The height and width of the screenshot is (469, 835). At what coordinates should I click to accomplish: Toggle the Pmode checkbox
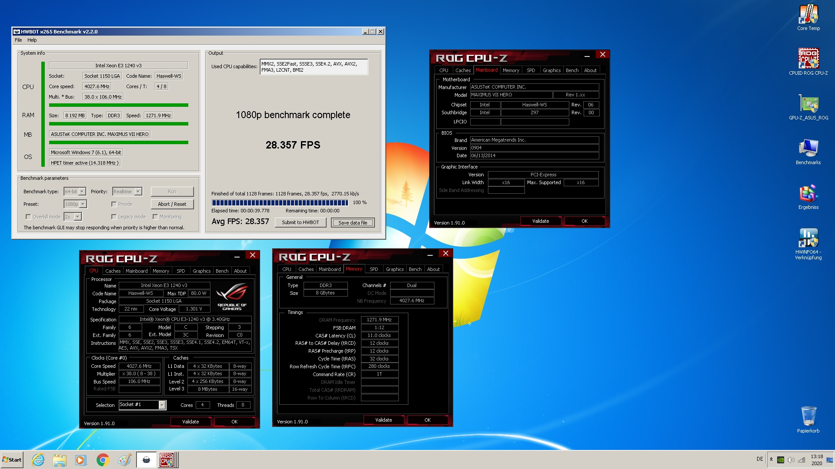click(114, 204)
